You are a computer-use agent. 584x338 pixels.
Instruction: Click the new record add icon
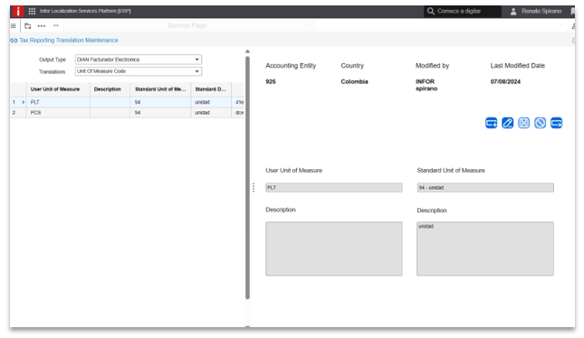click(492, 123)
